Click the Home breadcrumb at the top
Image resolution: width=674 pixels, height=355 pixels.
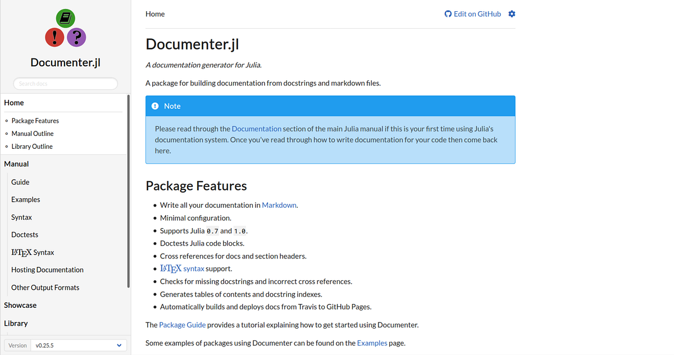click(155, 14)
